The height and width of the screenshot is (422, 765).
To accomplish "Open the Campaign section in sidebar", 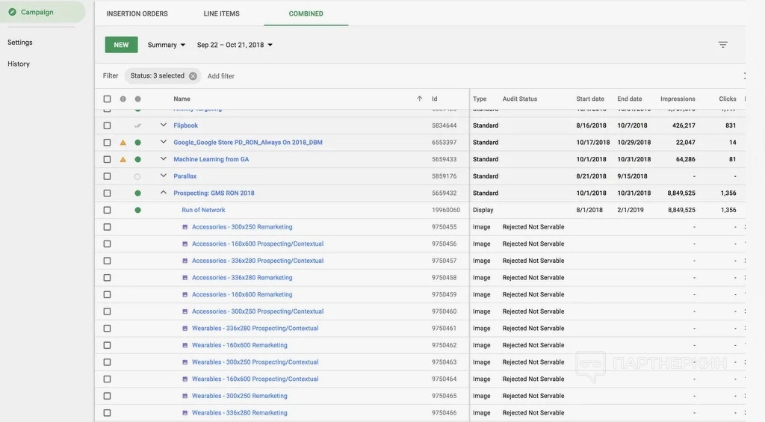I will [42, 12].
